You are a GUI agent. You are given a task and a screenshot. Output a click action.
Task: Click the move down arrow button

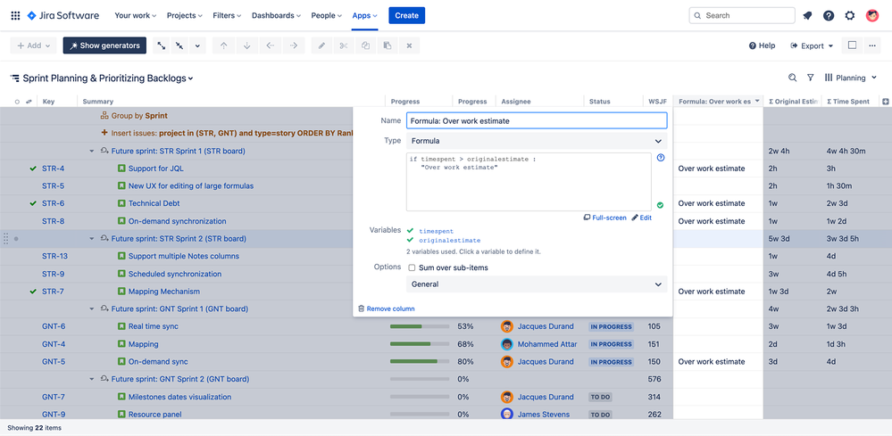coord(247,46)
